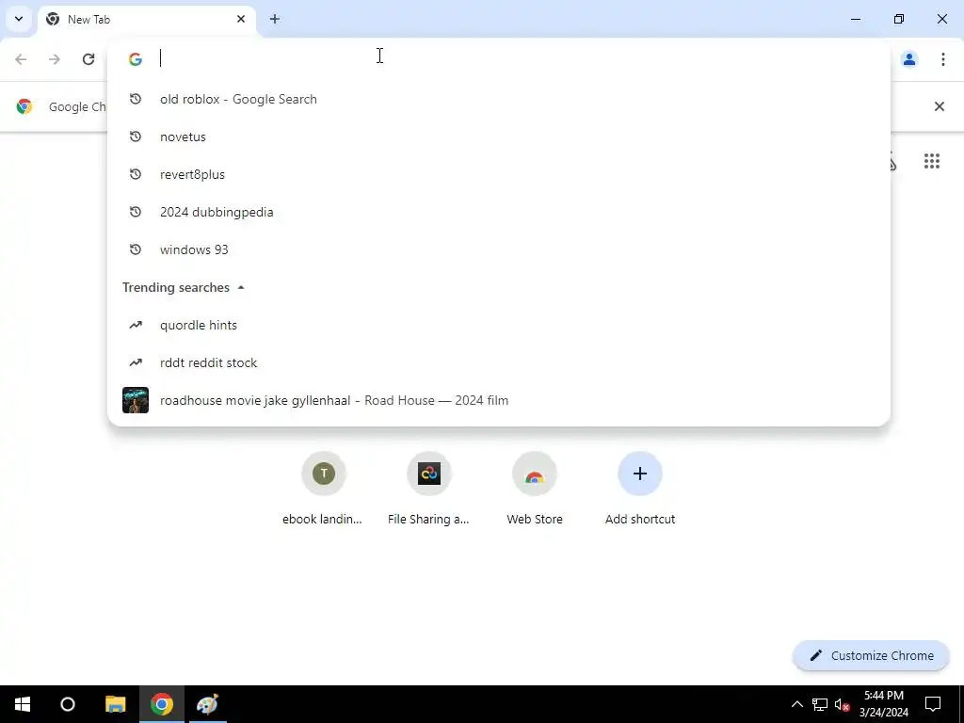Open the Google apps grid
Screen dimensions: 964x723
[932, 161]
